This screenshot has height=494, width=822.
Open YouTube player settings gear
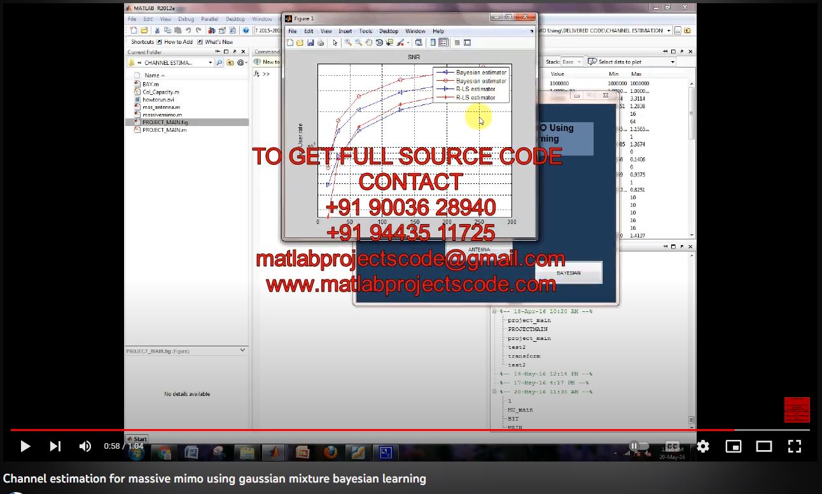(703, 446)
